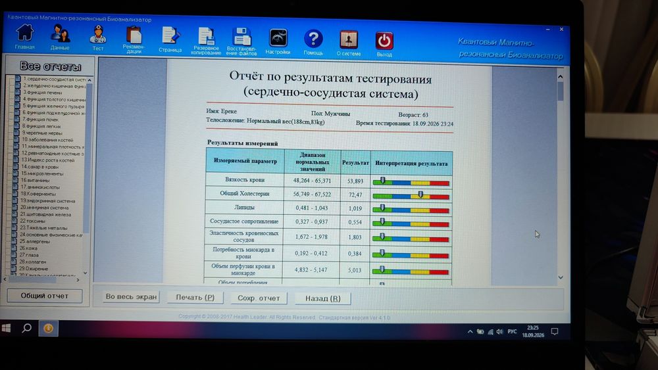The width and height of the screenshot is (658, 370).
Task: Select report 18.Коферменты
Action: tap(38, 194)
